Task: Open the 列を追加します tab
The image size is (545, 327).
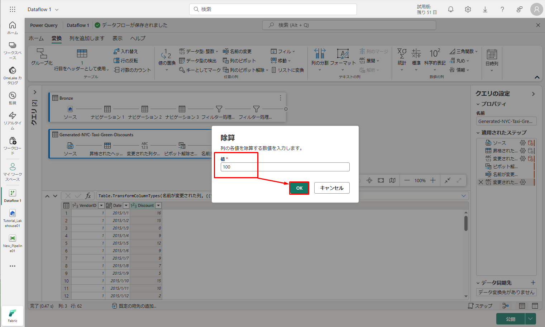Action: (87, 38)
